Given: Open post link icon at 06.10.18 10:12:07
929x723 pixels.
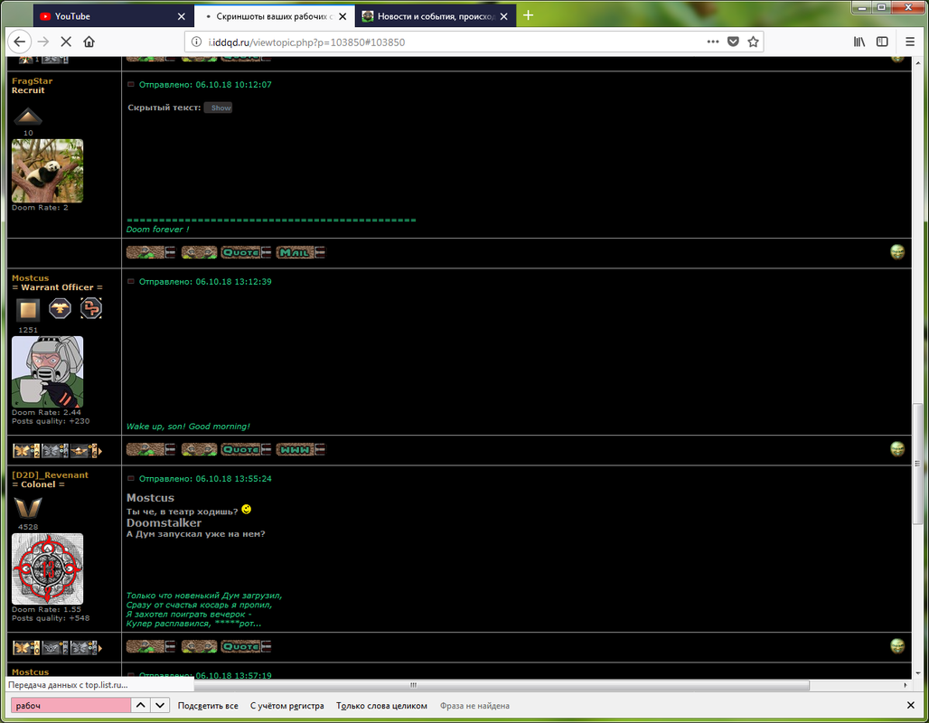Looking at the screenshot, I should click(x=131, y=84).
